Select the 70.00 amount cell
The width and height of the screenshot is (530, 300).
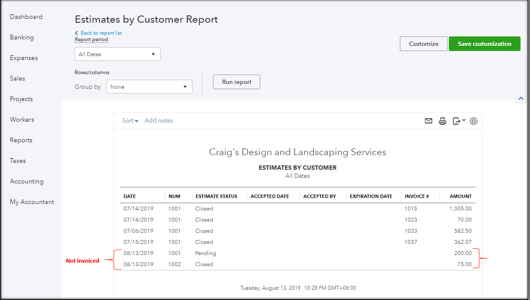tap(465, 220)
